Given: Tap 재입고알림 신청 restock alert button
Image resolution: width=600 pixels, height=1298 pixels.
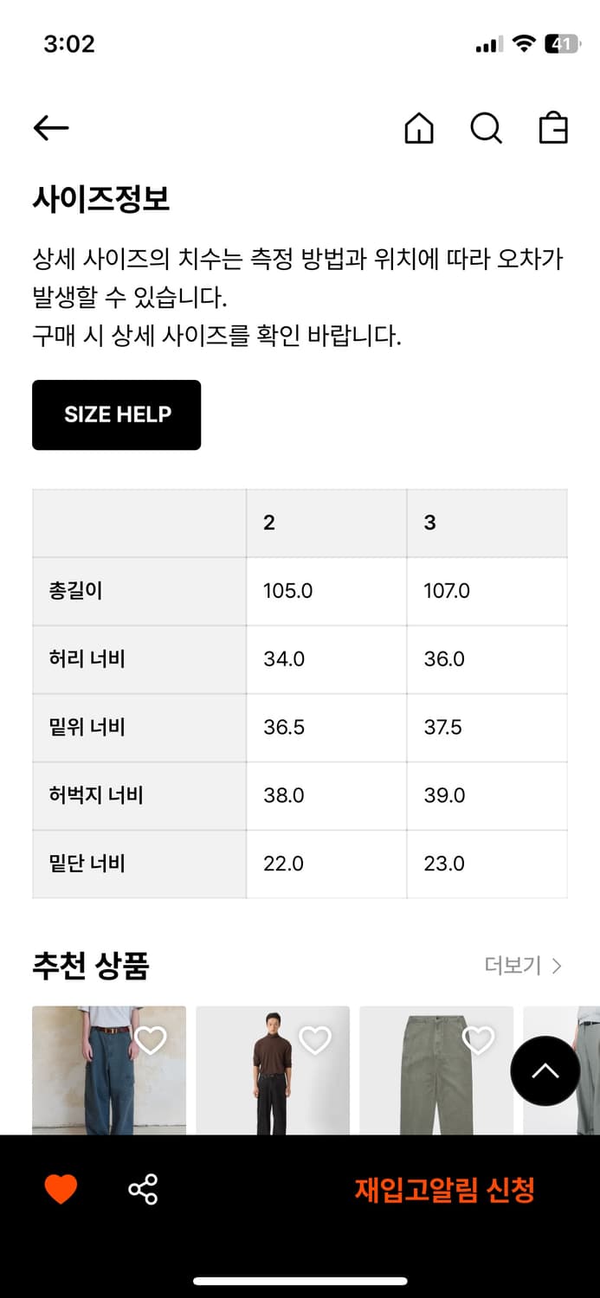Looking at the screenshot, I should (444, 1190).
